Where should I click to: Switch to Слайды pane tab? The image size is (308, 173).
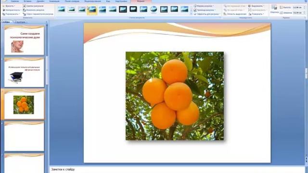click(6, 22)
